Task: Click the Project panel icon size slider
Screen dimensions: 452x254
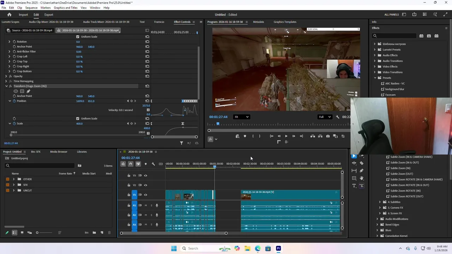Action: [x=44, y=232]
